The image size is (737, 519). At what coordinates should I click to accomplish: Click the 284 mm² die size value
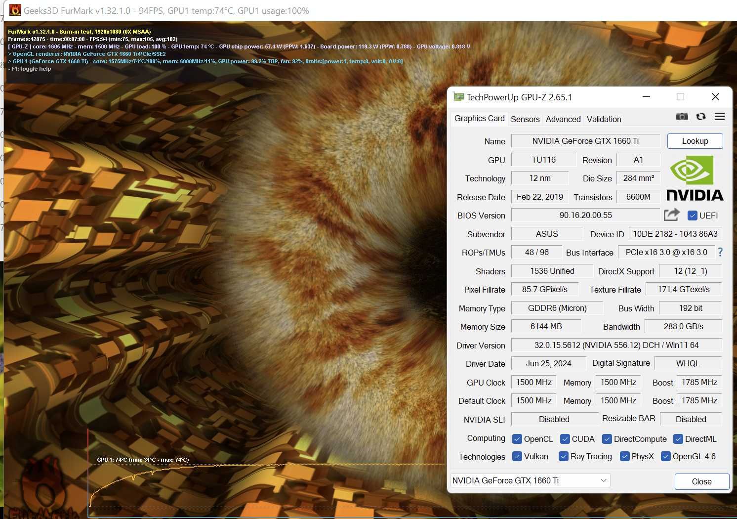[638, 178]
